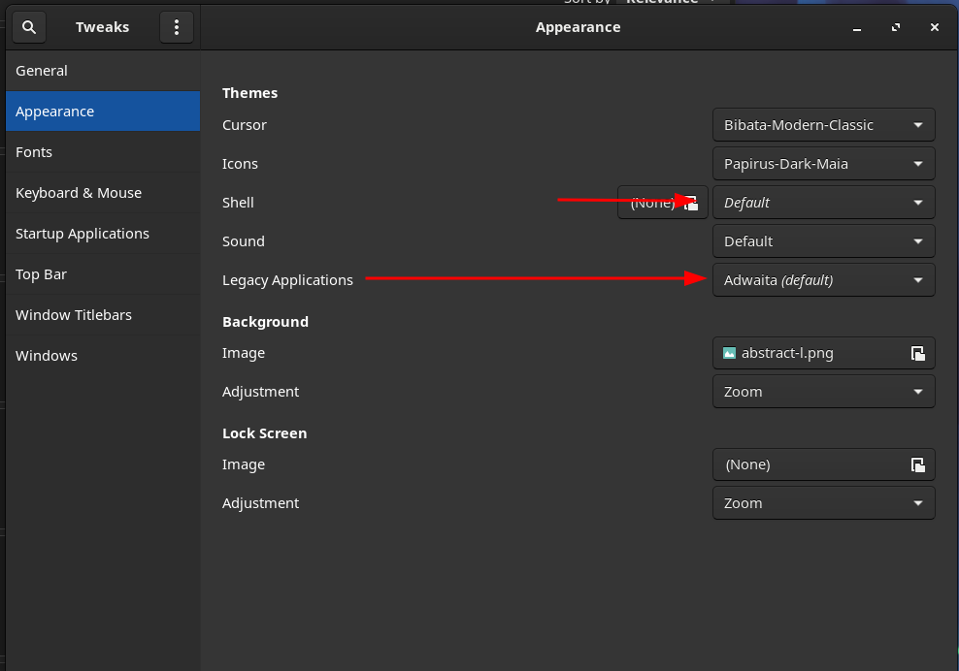Click the search icon in the Tweaks header

click(x=28, y=26)
